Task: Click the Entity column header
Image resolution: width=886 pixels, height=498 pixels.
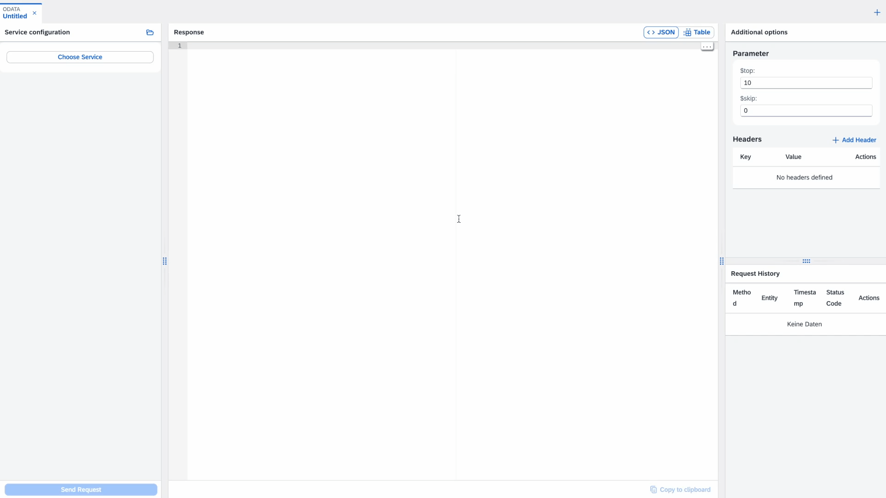Action: click(x=769, y=298)
